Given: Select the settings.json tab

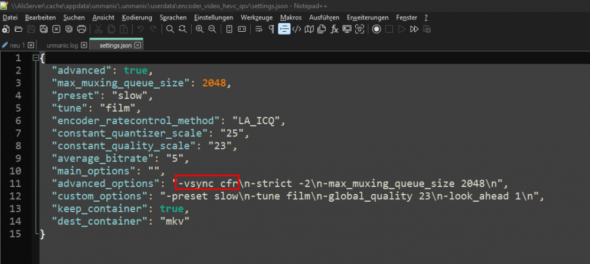Looking at the screenshot, I should coord(116,45).
